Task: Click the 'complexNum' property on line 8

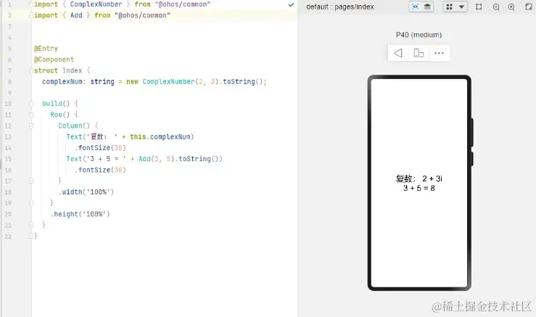Action: click(62, 82)
